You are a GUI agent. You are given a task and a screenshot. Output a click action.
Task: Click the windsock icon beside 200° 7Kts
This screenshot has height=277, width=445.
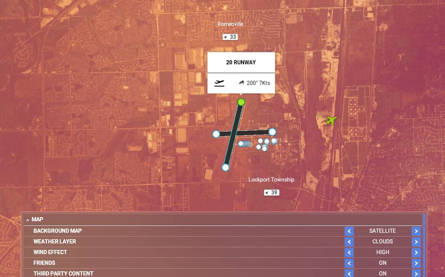point(242,83)
